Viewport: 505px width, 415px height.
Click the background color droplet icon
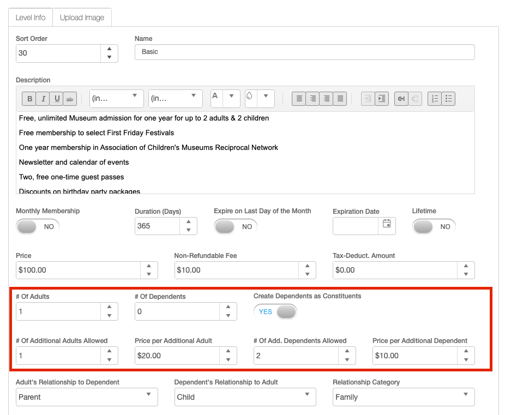[250, 96]
